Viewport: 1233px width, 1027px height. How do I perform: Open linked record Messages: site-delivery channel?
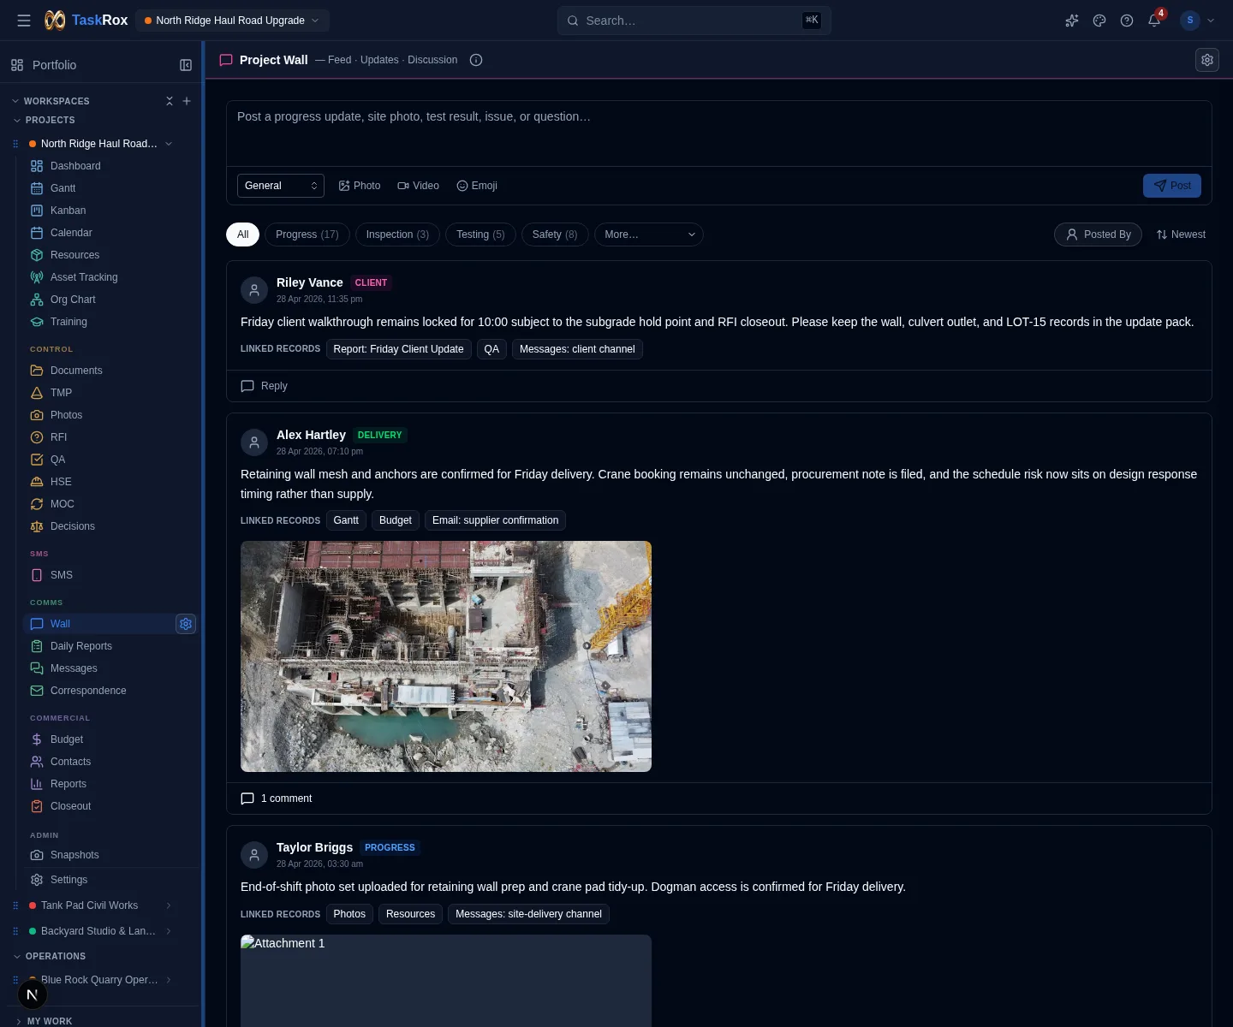(x=528, y=914)
